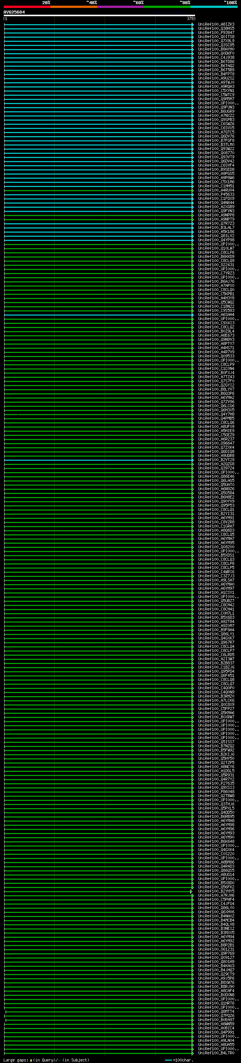Select label UniRef100_O22431
The height and width of the screenshot is (1063, 241).
tap(216, 265)
